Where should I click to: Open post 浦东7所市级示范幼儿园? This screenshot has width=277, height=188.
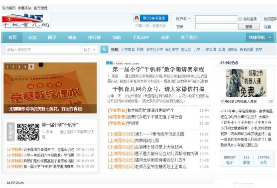[159, 134]
